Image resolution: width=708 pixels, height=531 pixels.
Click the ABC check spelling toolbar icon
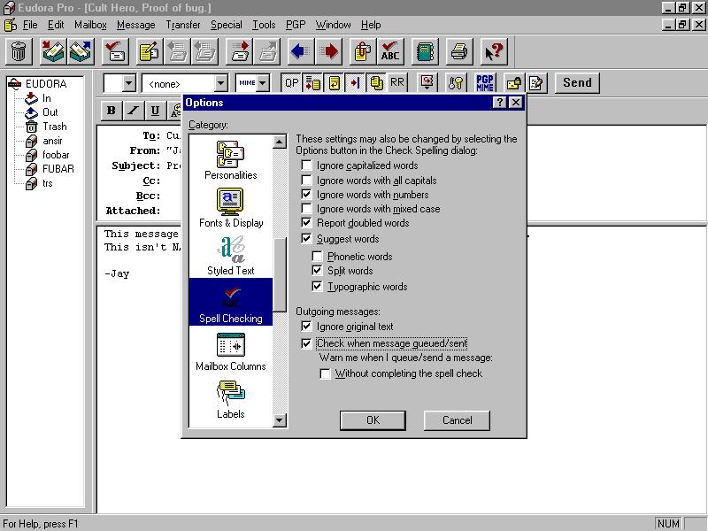(x=389, y=52)
